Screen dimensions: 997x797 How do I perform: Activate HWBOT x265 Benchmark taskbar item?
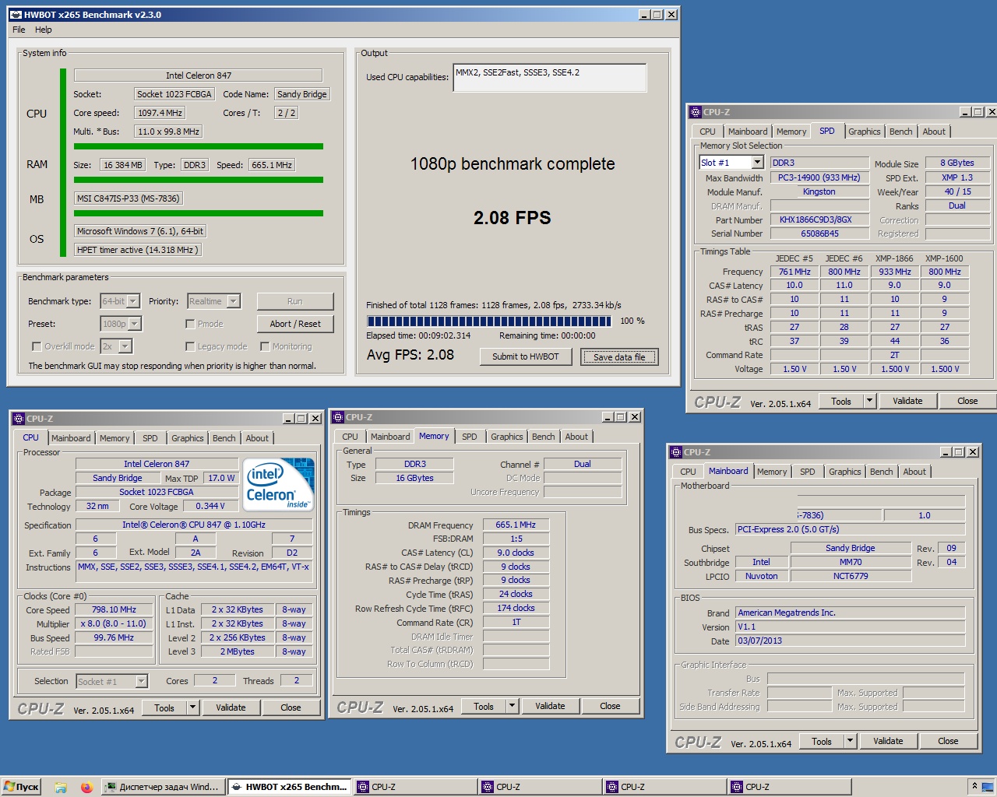point(289,787)
